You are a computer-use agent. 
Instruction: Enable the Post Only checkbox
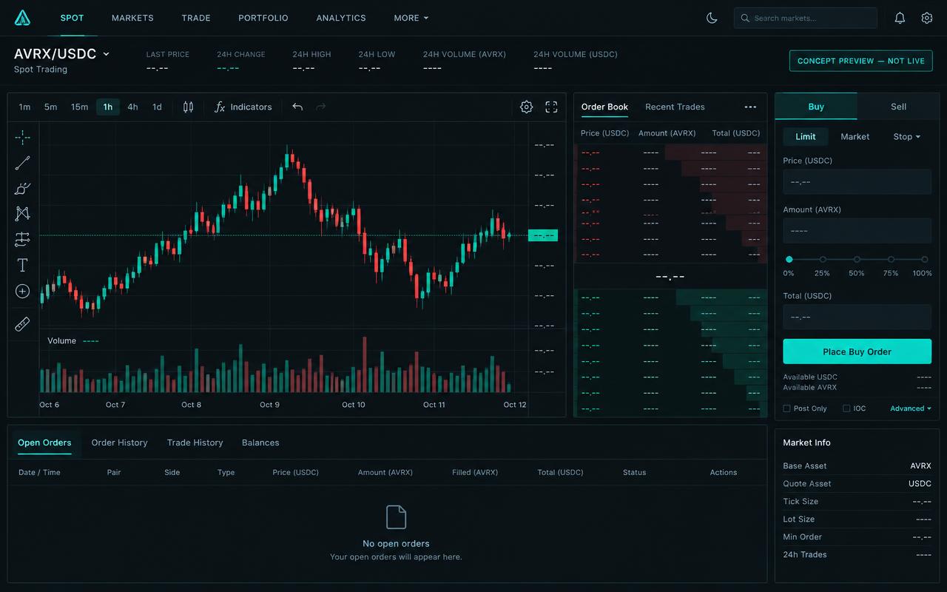pyautogui.click(x=786, y=408)
